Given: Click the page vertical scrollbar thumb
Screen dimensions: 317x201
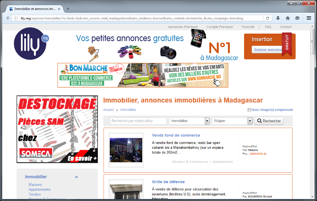Looking at the screenshot, I should point(312,42).
